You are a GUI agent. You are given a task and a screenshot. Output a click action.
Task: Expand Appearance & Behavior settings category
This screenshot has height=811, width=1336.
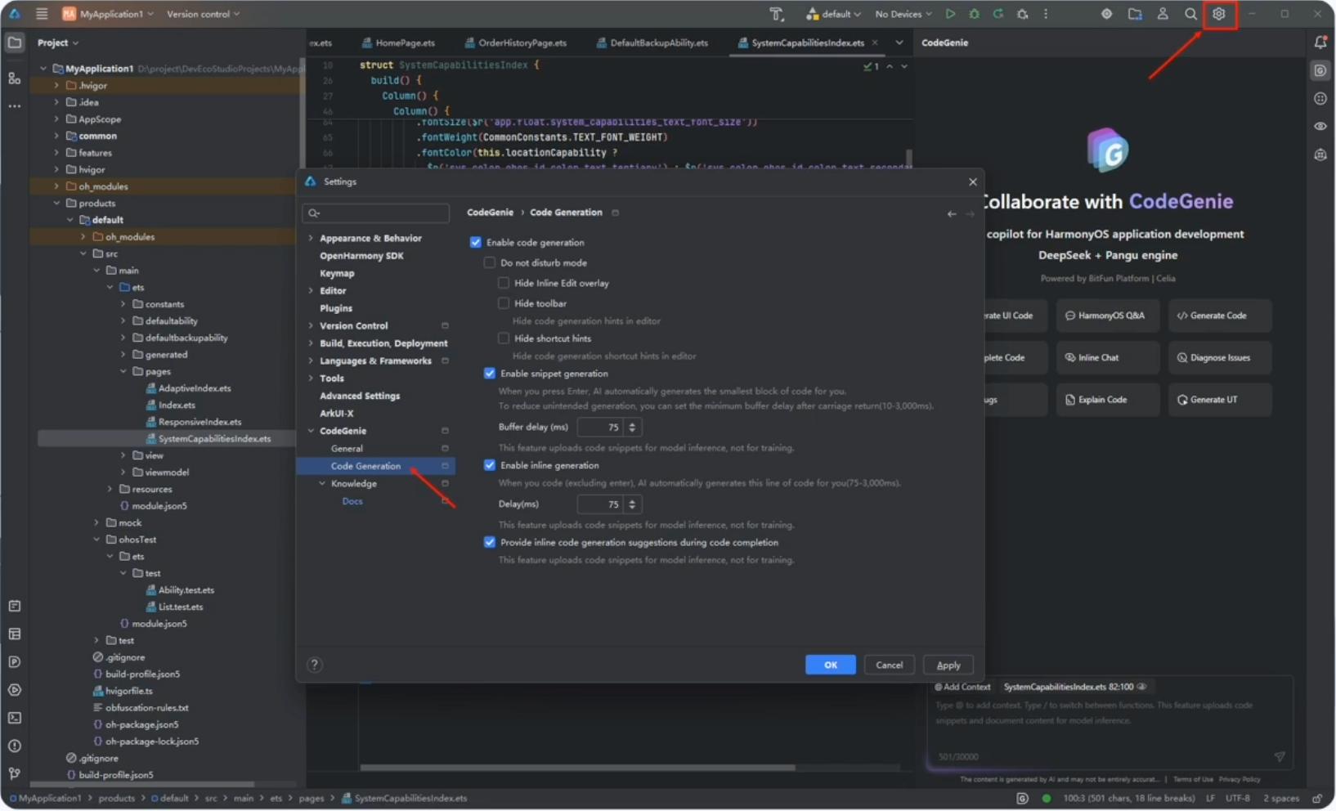[311, 238]
